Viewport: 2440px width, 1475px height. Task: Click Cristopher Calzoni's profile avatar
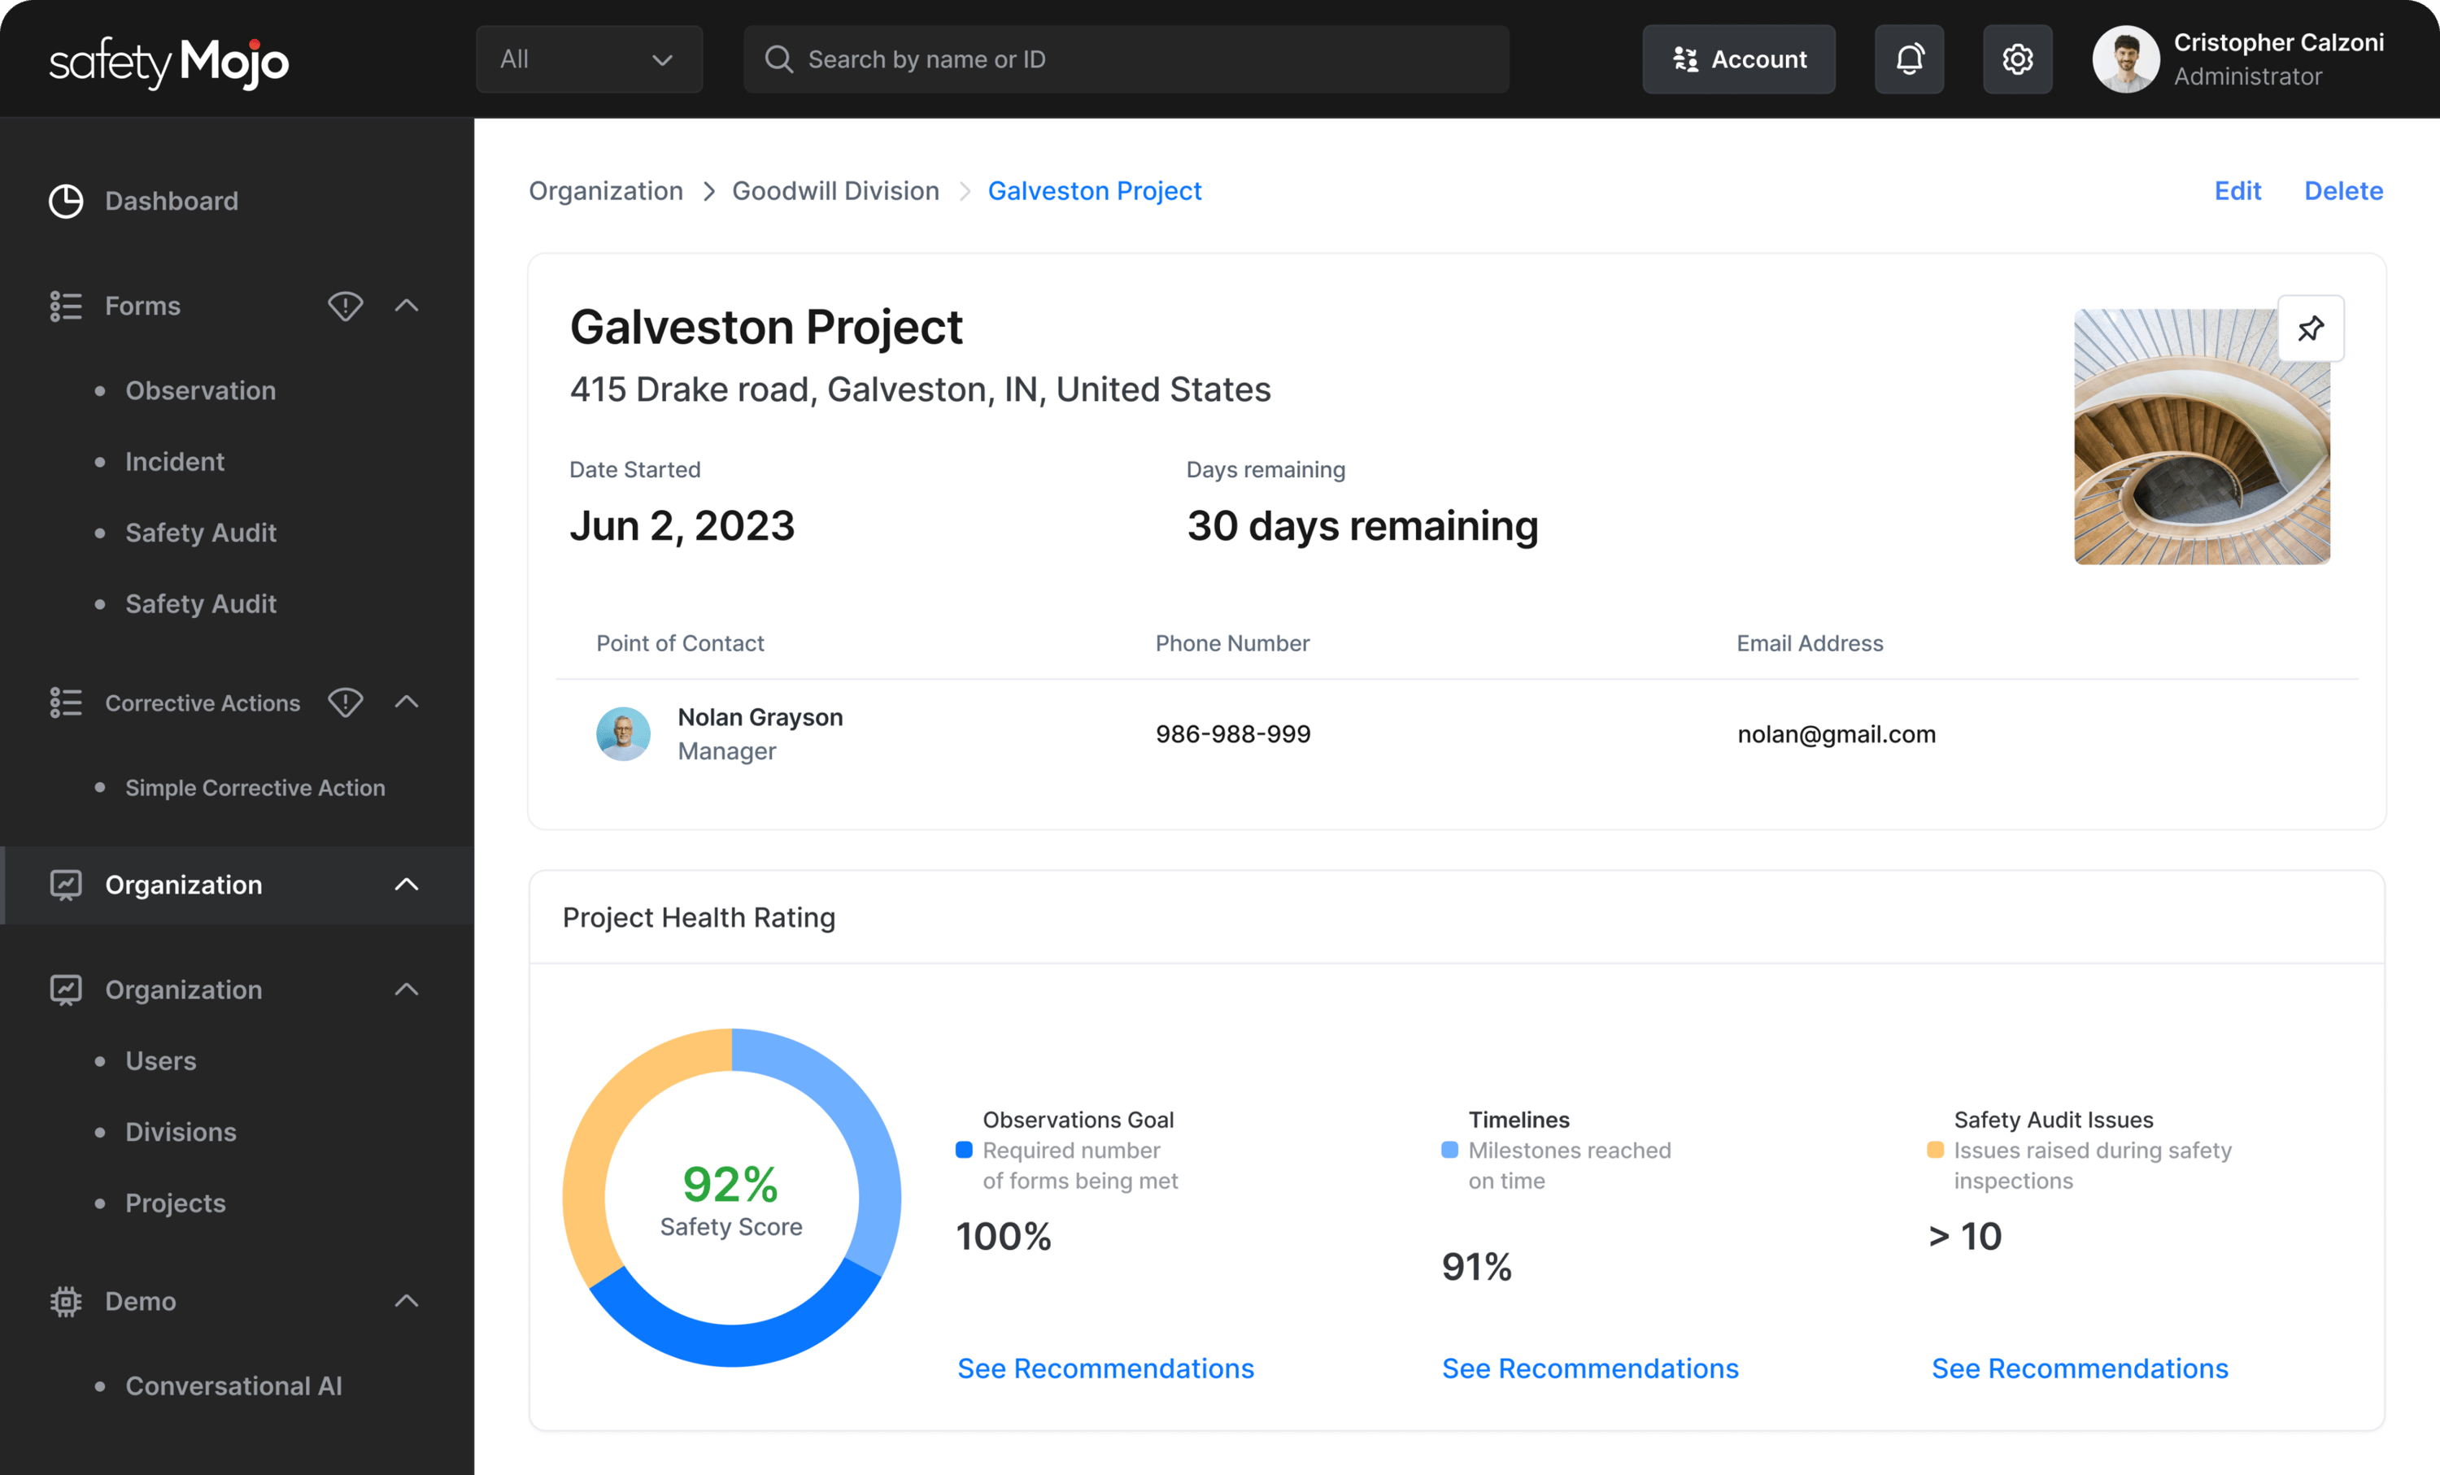(2125, 59)
